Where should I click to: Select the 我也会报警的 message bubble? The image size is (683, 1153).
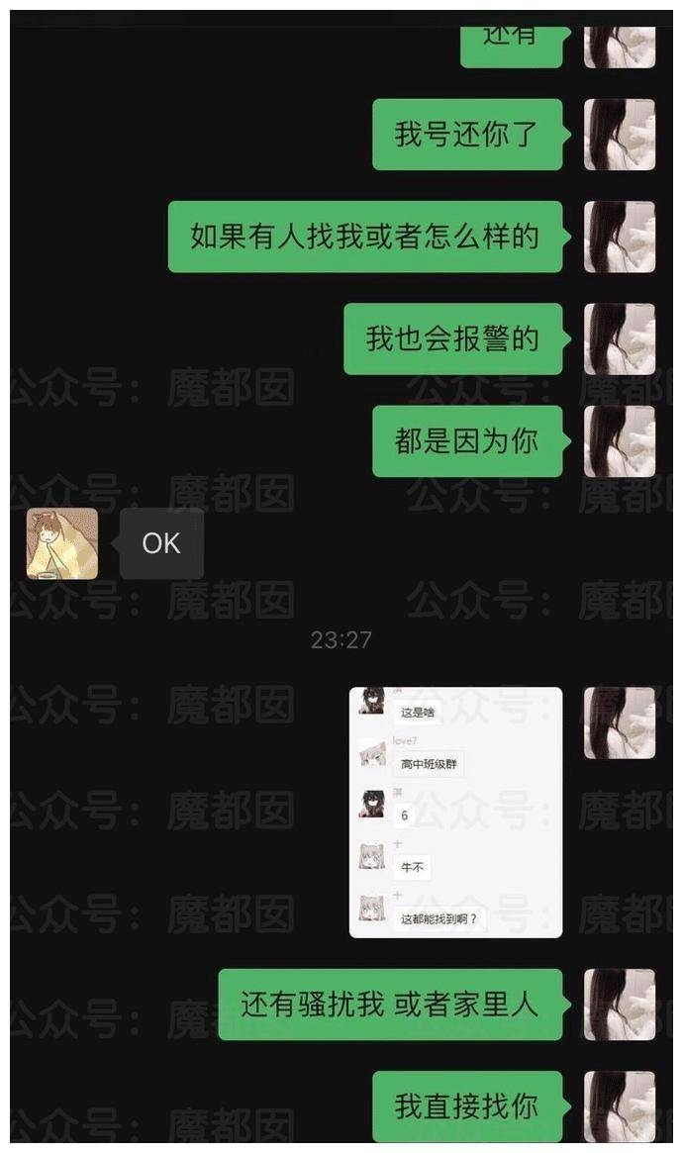[453, 339]
